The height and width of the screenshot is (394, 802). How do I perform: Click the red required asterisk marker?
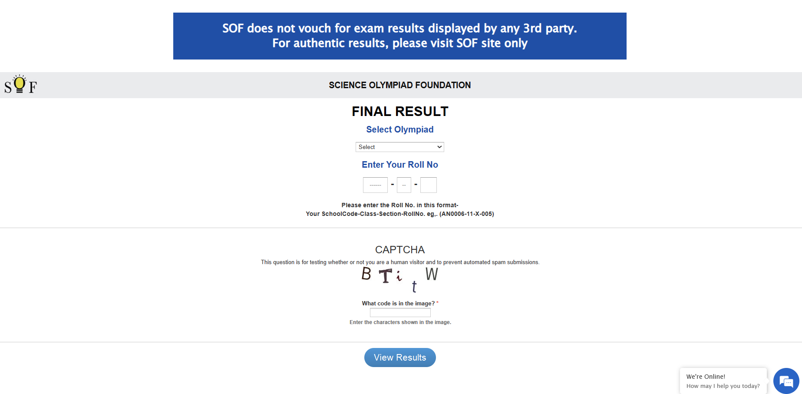pyautogui.click(x=439, y=303)
